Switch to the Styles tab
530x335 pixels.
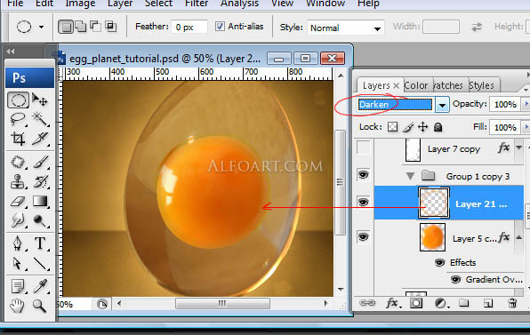[x=481, y=85]
